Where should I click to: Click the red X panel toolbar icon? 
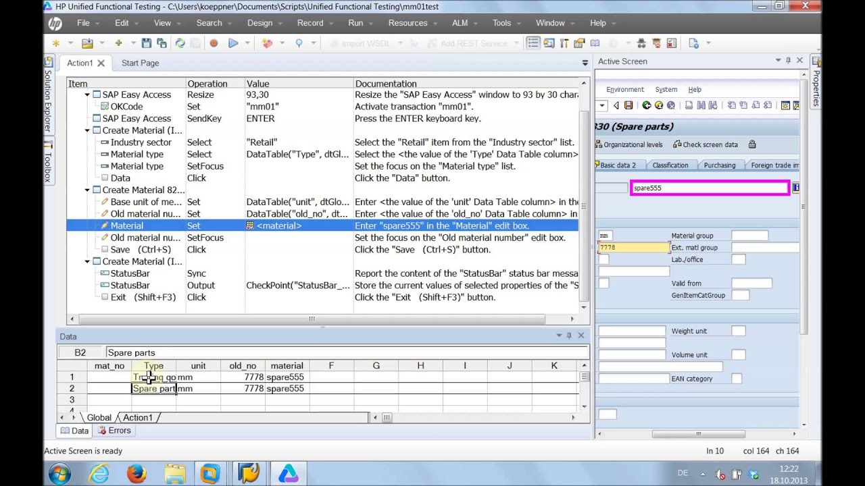click(671, 43)
